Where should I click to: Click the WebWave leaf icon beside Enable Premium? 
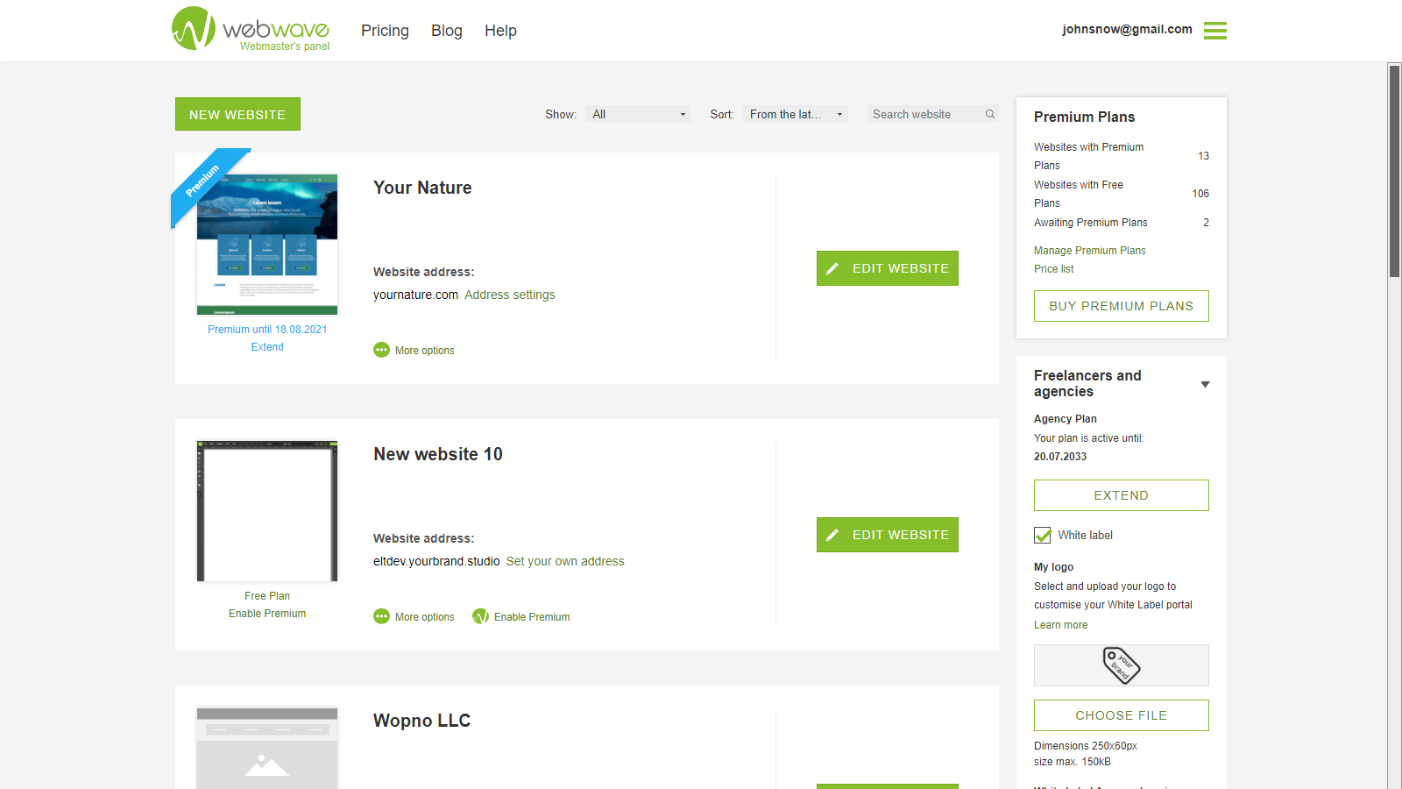click(481, 616)
